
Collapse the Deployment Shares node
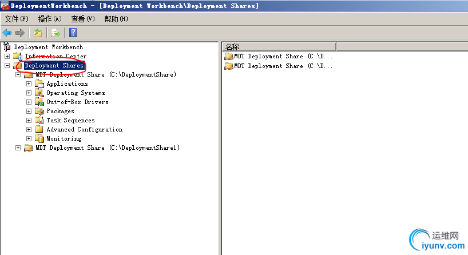coord(7,65)
